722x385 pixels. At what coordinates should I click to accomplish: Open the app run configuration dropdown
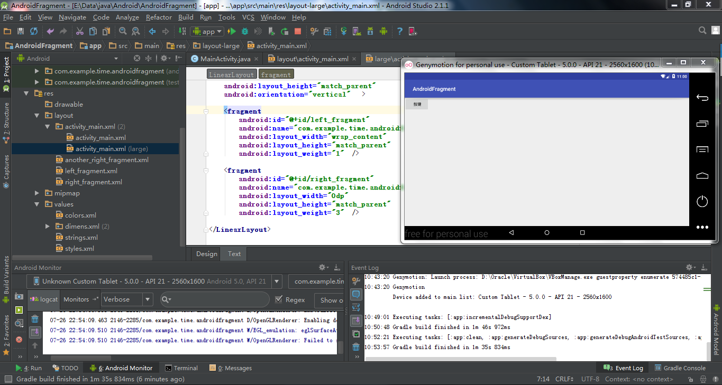tap(207, 32)
